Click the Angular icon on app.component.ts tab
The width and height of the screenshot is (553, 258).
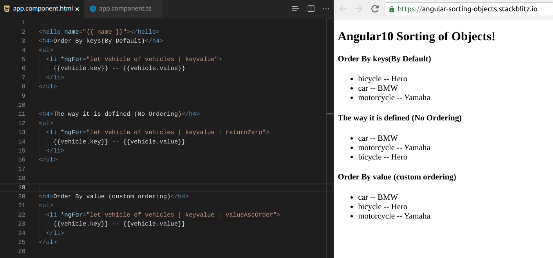click(x=93, y=9)
